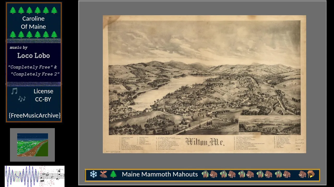Image resolution: width=334 pixels, height=187 pixels.
Task: Click the triple music notes icon beside CC-BY
Action: pyautogui.click(x=22, y=99)
